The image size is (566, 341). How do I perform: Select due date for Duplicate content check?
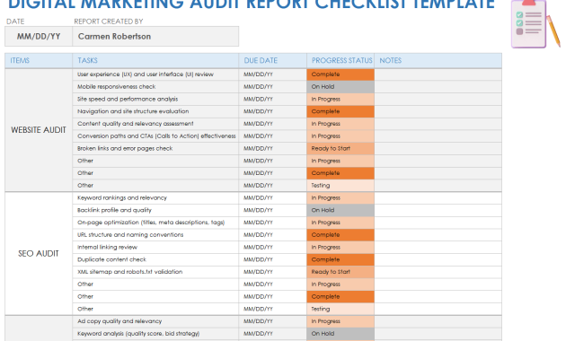pyautogui.click(x=273, y=259)
